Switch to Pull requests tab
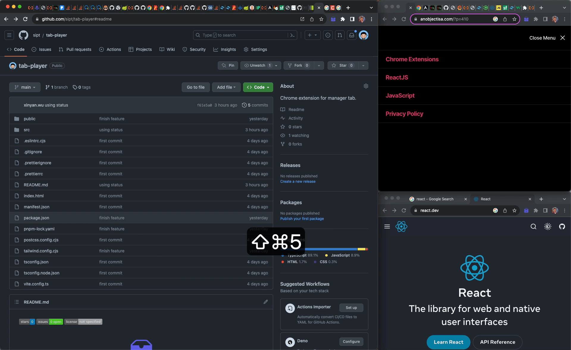571x350 pixels. (x=75, y=49)
